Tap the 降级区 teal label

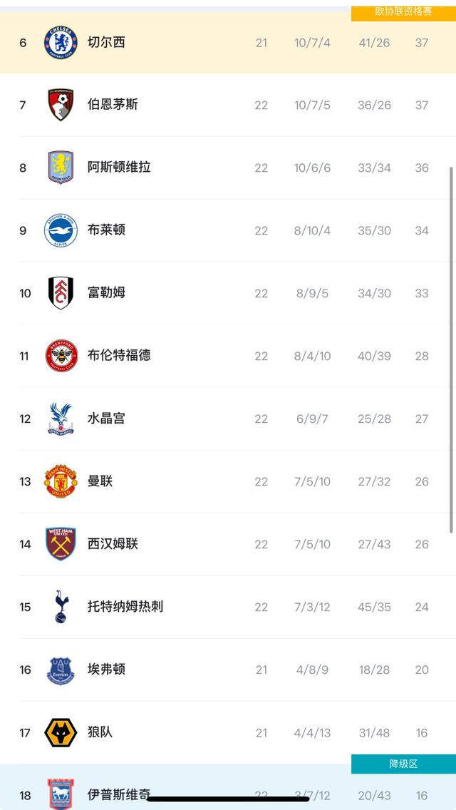[x=403, y=764]
